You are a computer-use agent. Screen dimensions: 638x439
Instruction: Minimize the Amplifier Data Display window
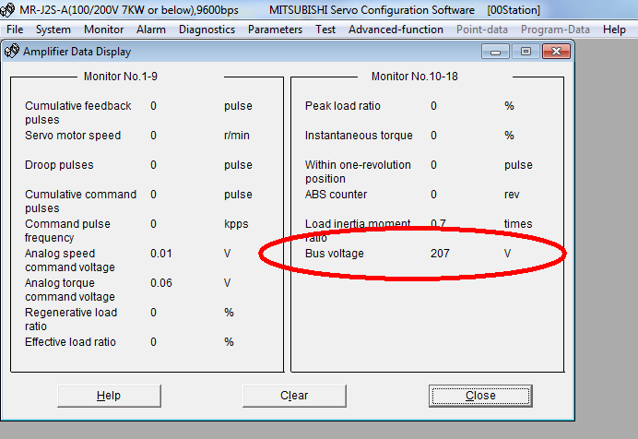click(x=495, y=52)
